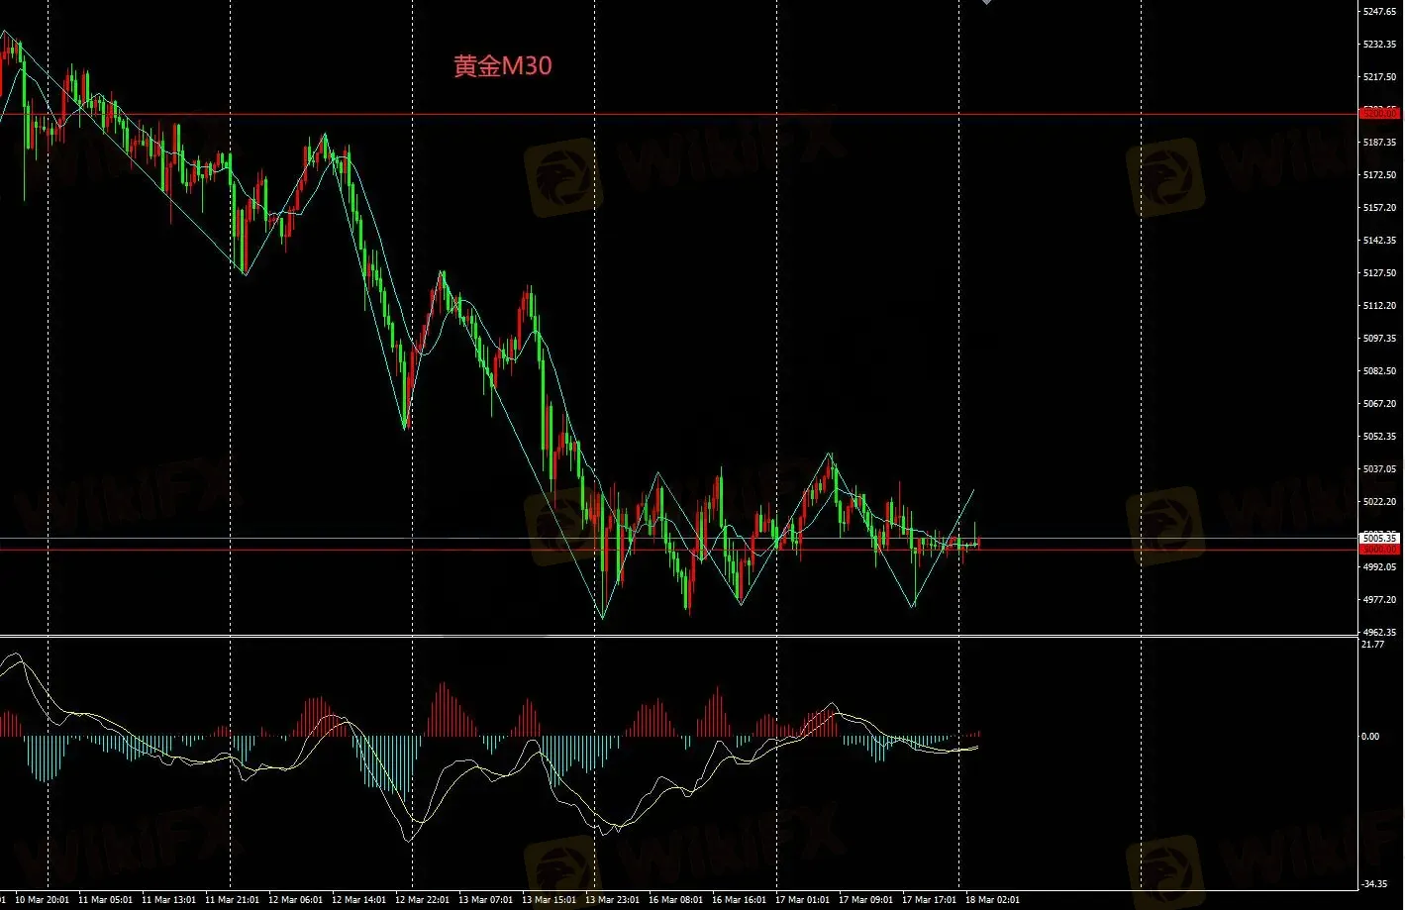1405x910 pixels.
Task: Click the 18 Mar 02:01 time label
Action: point(992,900)
